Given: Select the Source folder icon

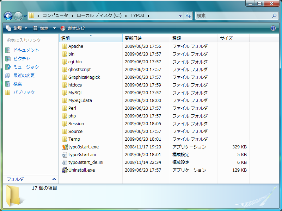Looking at the screenshot, I should (x=65, y=131).
